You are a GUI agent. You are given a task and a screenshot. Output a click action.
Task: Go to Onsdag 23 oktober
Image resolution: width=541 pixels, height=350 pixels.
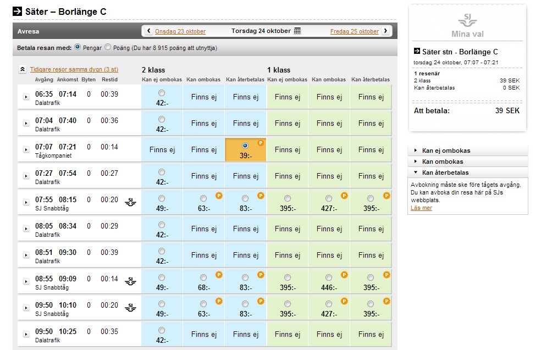click(x=180, y=31)
